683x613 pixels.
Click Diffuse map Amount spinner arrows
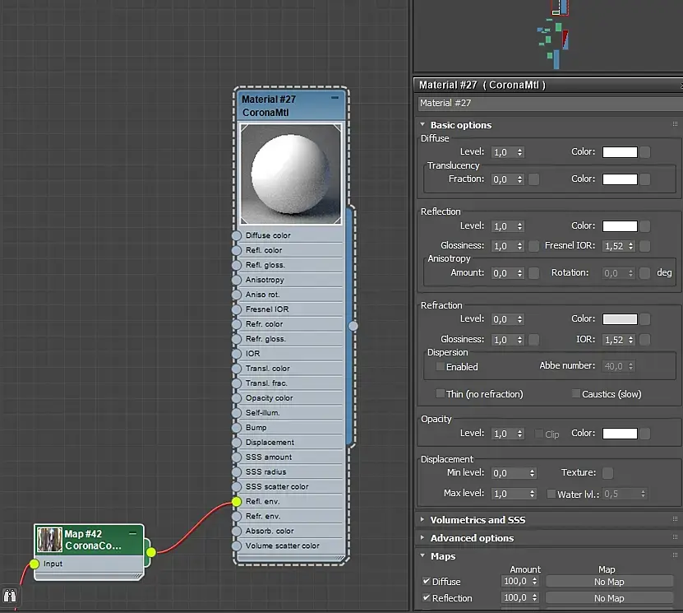point(534,581)
